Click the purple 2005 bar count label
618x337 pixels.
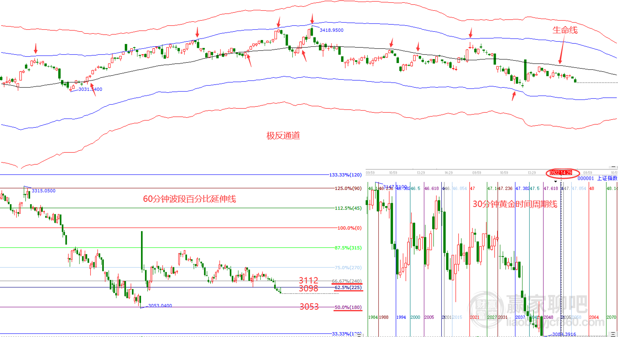click(429, 317)
